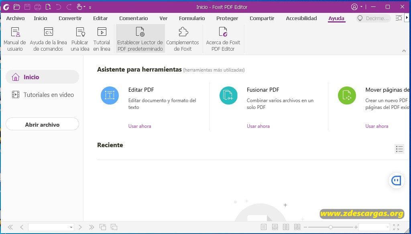
Task: Click the previous view icon in status bar
Action: click(x=102, y=227)
